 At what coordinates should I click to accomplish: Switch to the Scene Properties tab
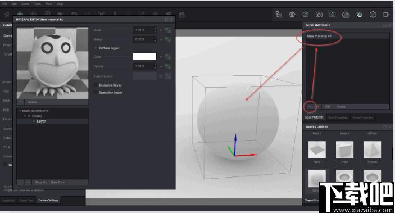coord(363,117)
